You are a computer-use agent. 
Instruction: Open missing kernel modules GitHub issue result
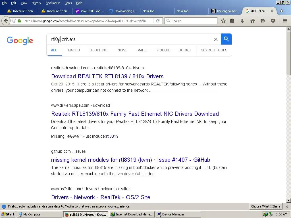pyautogui.click(x=131, y=160)
